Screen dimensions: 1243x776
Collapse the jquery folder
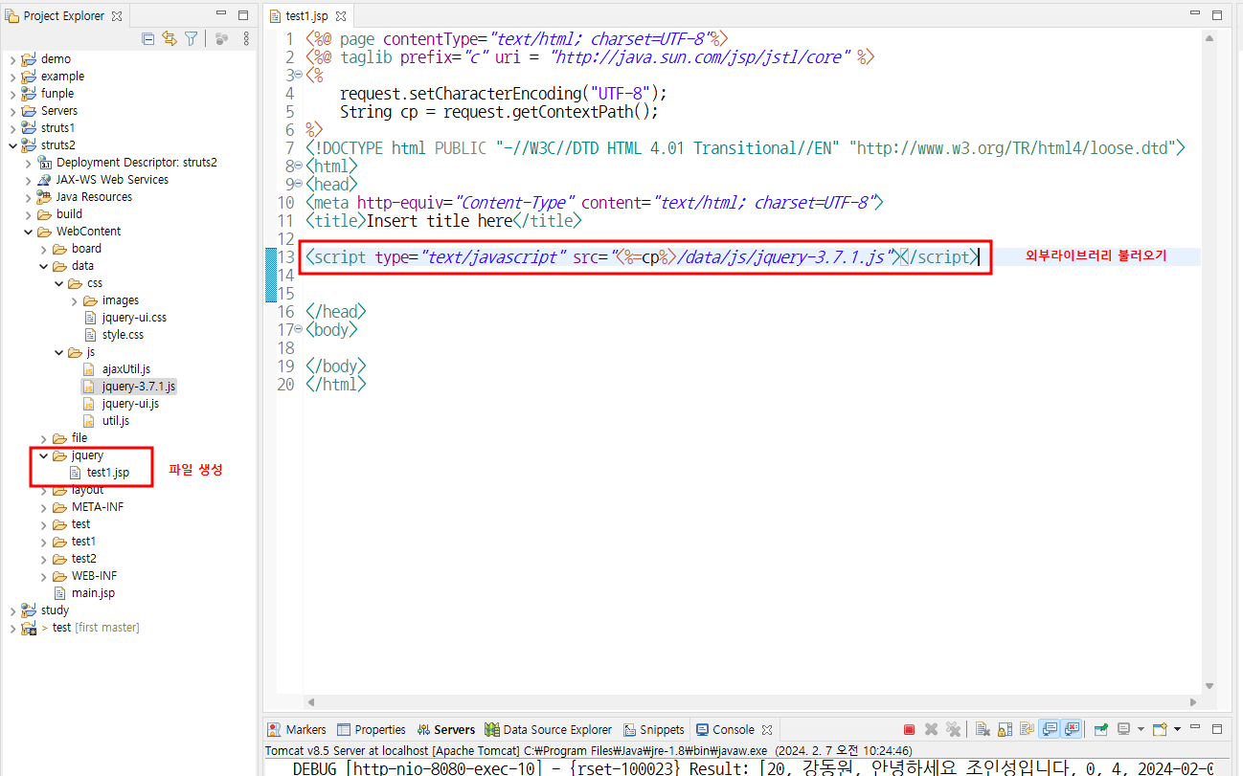click(x=43, y=455)
